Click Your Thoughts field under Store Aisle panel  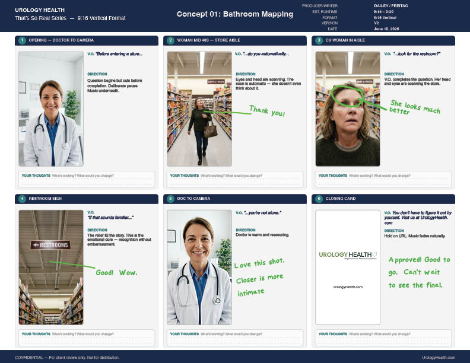pyautogui.click(x=235, y=179)
